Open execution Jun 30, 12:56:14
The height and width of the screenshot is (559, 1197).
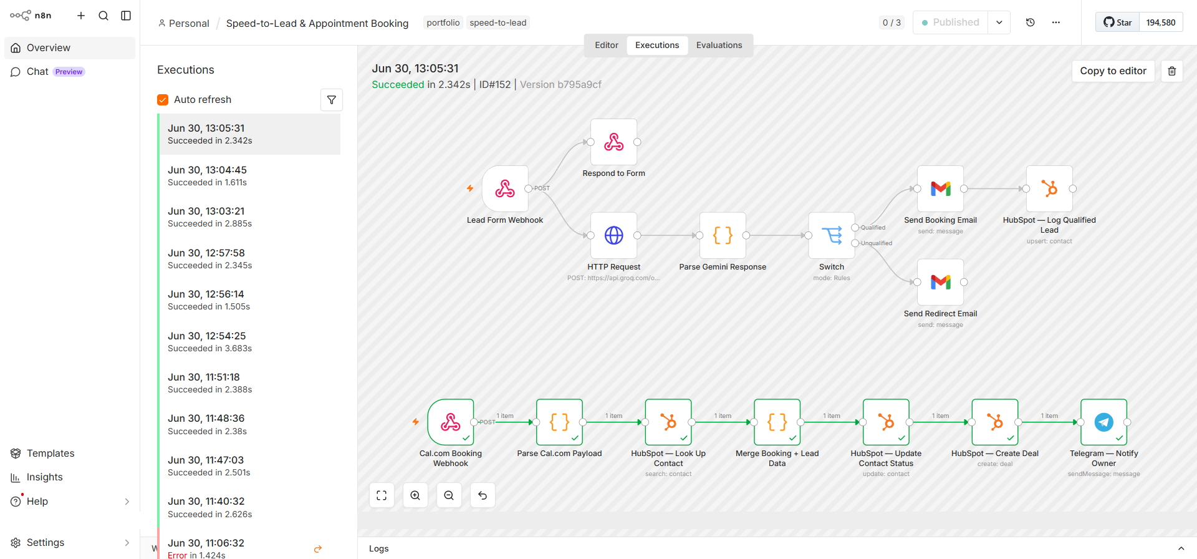249,300
